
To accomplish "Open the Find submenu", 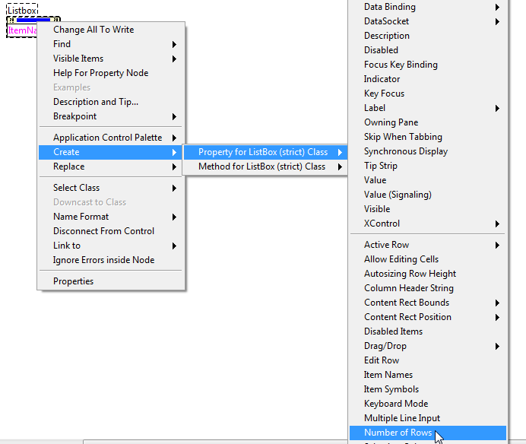I will 111,44.
